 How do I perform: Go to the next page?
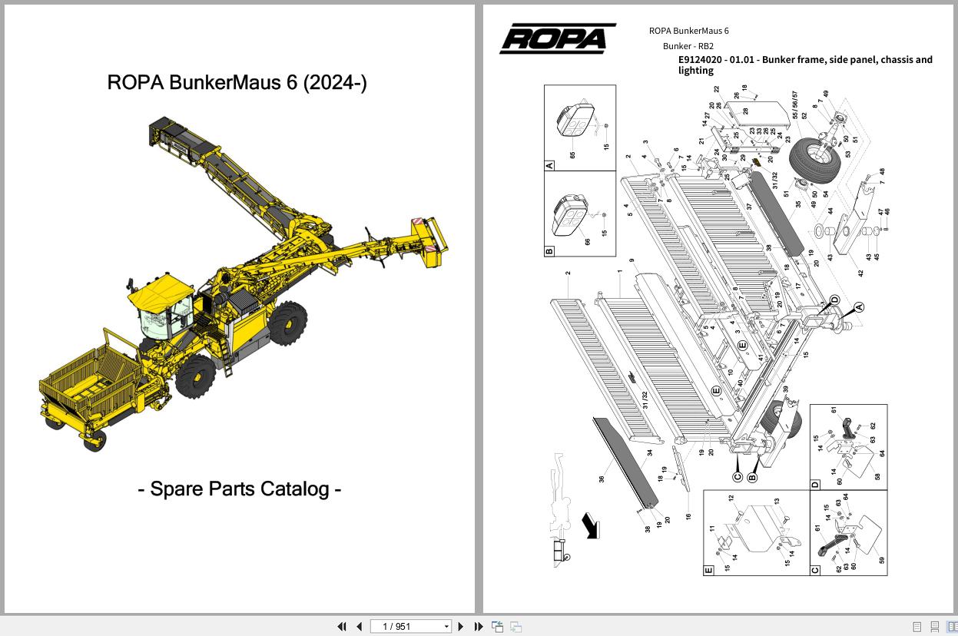(x=461, y=627)
